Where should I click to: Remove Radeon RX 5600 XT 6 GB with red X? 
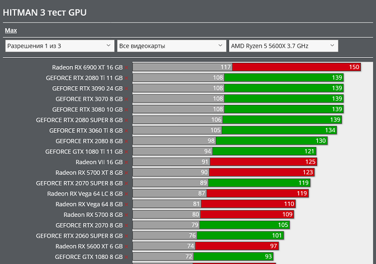point(127,247)
